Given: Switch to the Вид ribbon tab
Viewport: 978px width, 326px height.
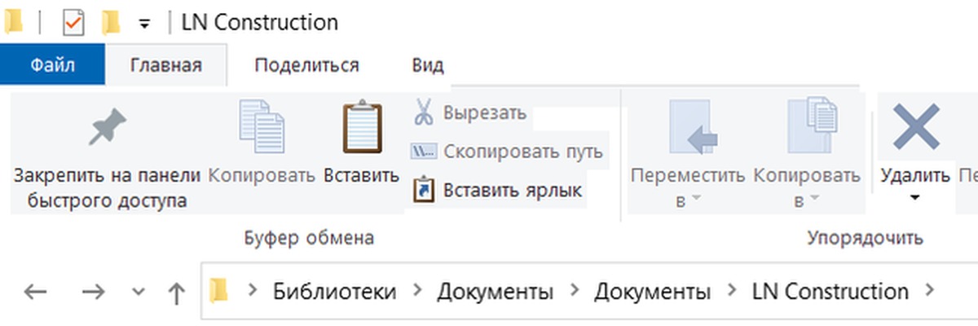Looking at the screenshot, I should point(428,65).
